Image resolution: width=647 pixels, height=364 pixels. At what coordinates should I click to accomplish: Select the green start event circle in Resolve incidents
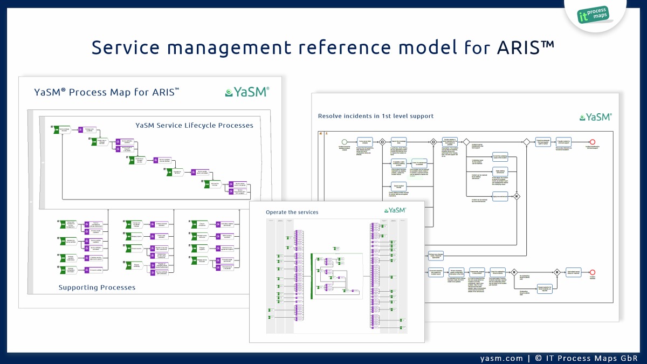coord(345,142)
